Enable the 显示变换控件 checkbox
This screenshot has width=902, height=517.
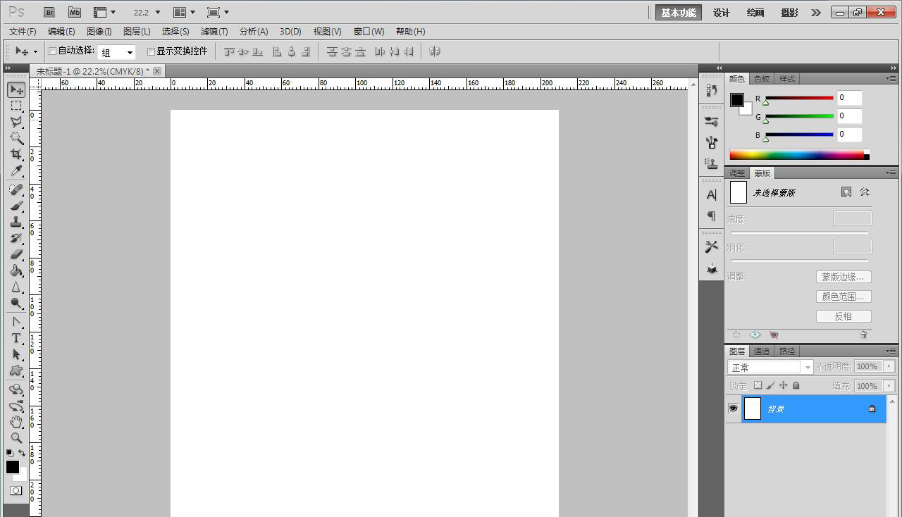[151, 51]
